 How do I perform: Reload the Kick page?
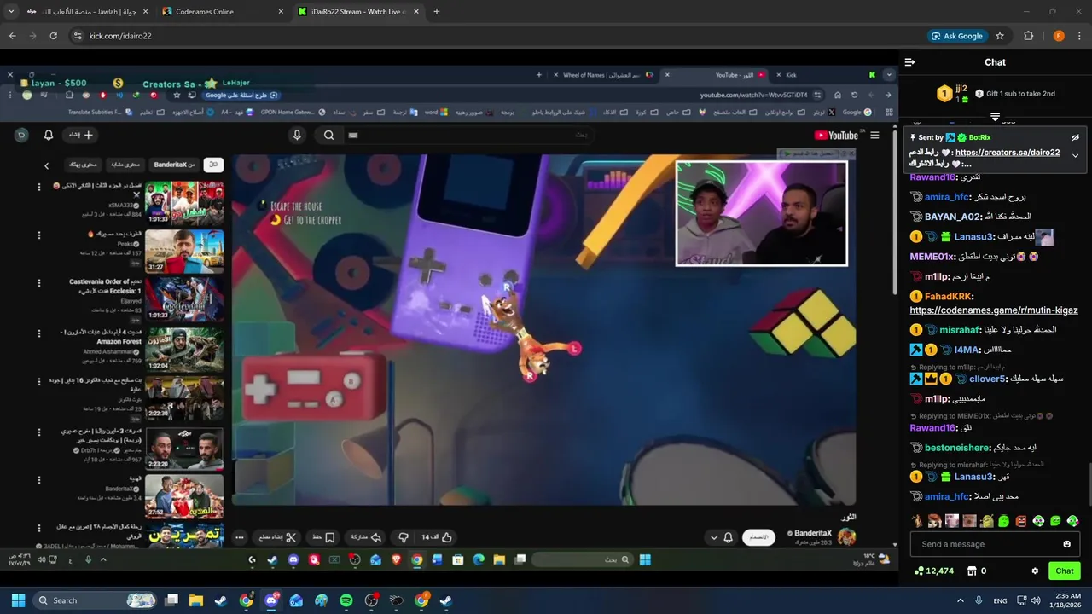tap(53, 36)
